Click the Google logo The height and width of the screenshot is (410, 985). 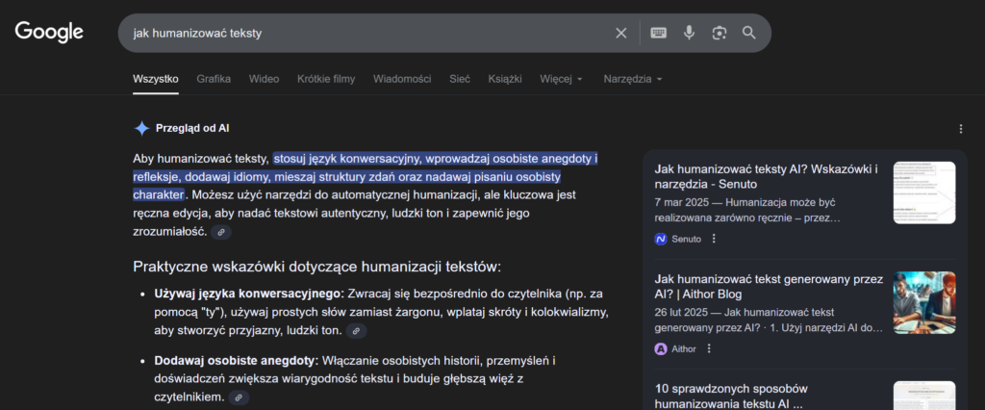click(49, 32)
